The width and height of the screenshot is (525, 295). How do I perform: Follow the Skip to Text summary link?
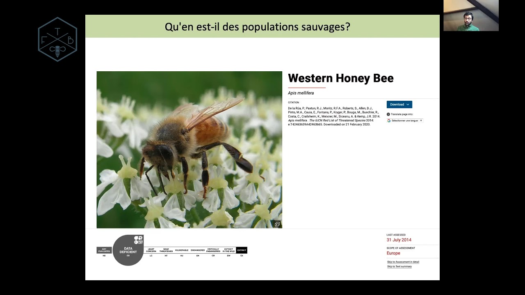click(x=399, y=266)
